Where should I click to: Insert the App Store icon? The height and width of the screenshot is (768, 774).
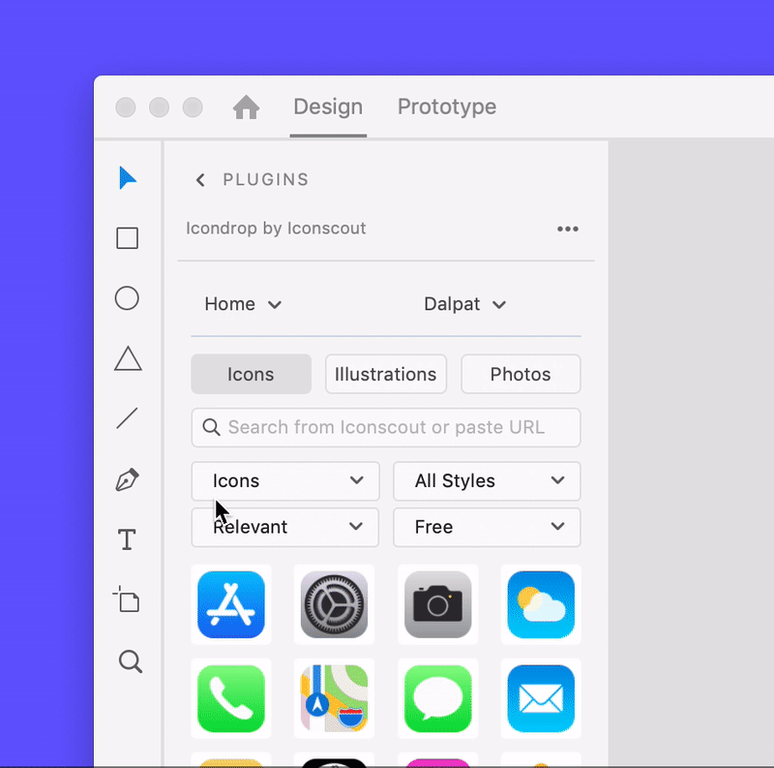(x=231, y=604)
